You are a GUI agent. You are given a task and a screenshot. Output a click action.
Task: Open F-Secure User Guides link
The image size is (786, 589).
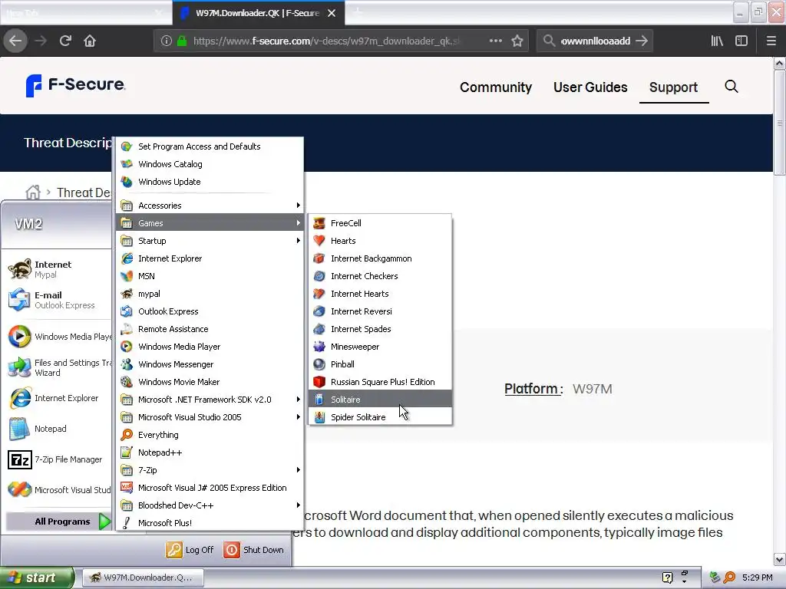pos(590,87)
